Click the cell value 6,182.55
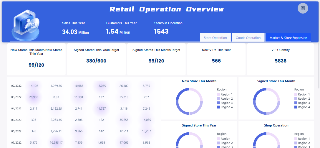 click(x=56, y=108)
